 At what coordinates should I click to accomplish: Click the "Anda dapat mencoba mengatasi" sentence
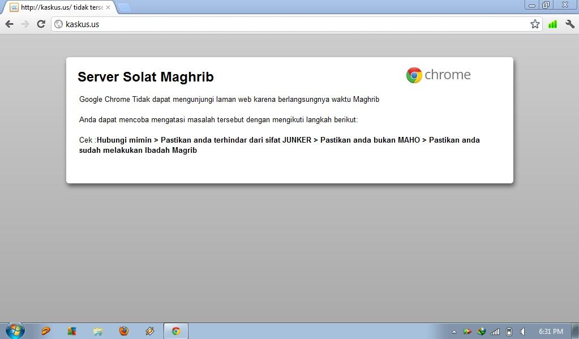[218, 119]
